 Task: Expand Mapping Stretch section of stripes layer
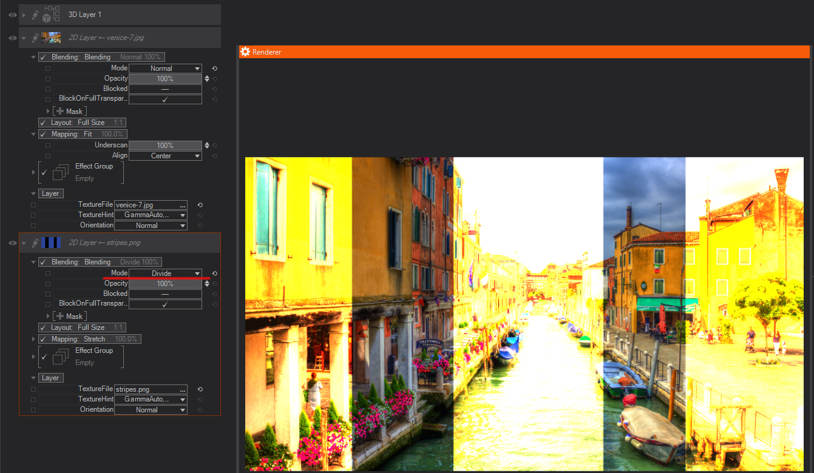pos(33,339)
